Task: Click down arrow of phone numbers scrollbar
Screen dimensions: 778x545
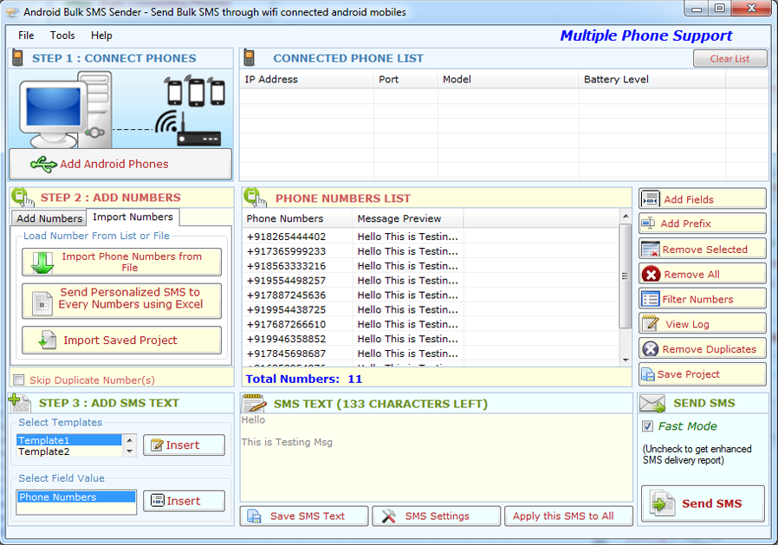Action: coord(626,360)
